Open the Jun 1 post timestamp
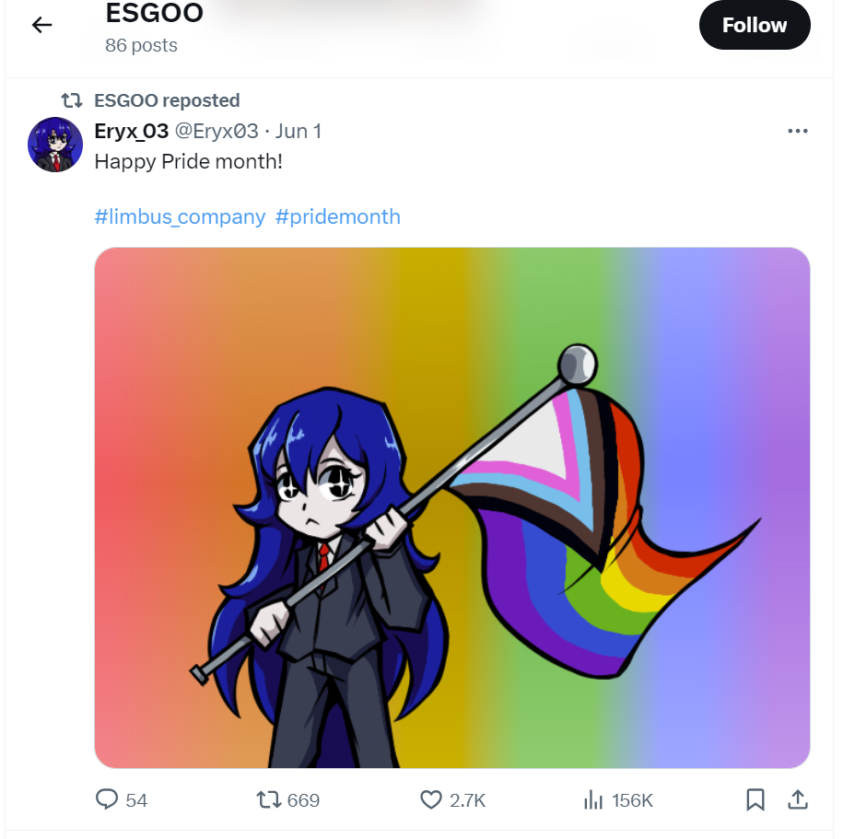The height and width of the screenshot is (839, 855). point(299,132)
